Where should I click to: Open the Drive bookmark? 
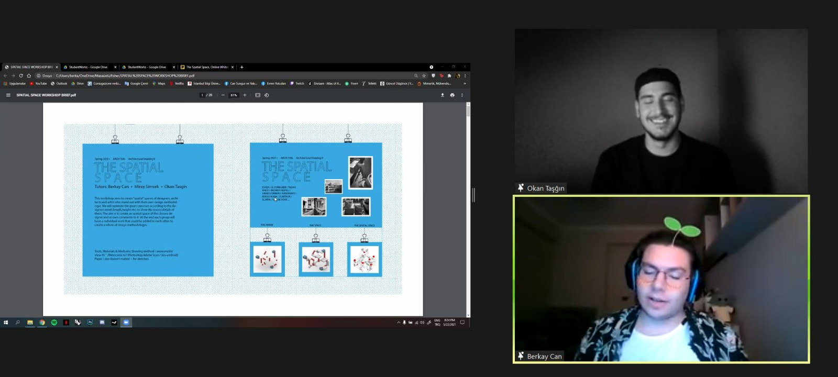coord(78,83)
